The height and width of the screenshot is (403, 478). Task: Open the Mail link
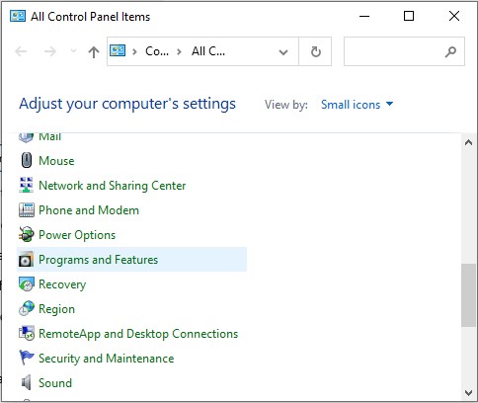49,136
